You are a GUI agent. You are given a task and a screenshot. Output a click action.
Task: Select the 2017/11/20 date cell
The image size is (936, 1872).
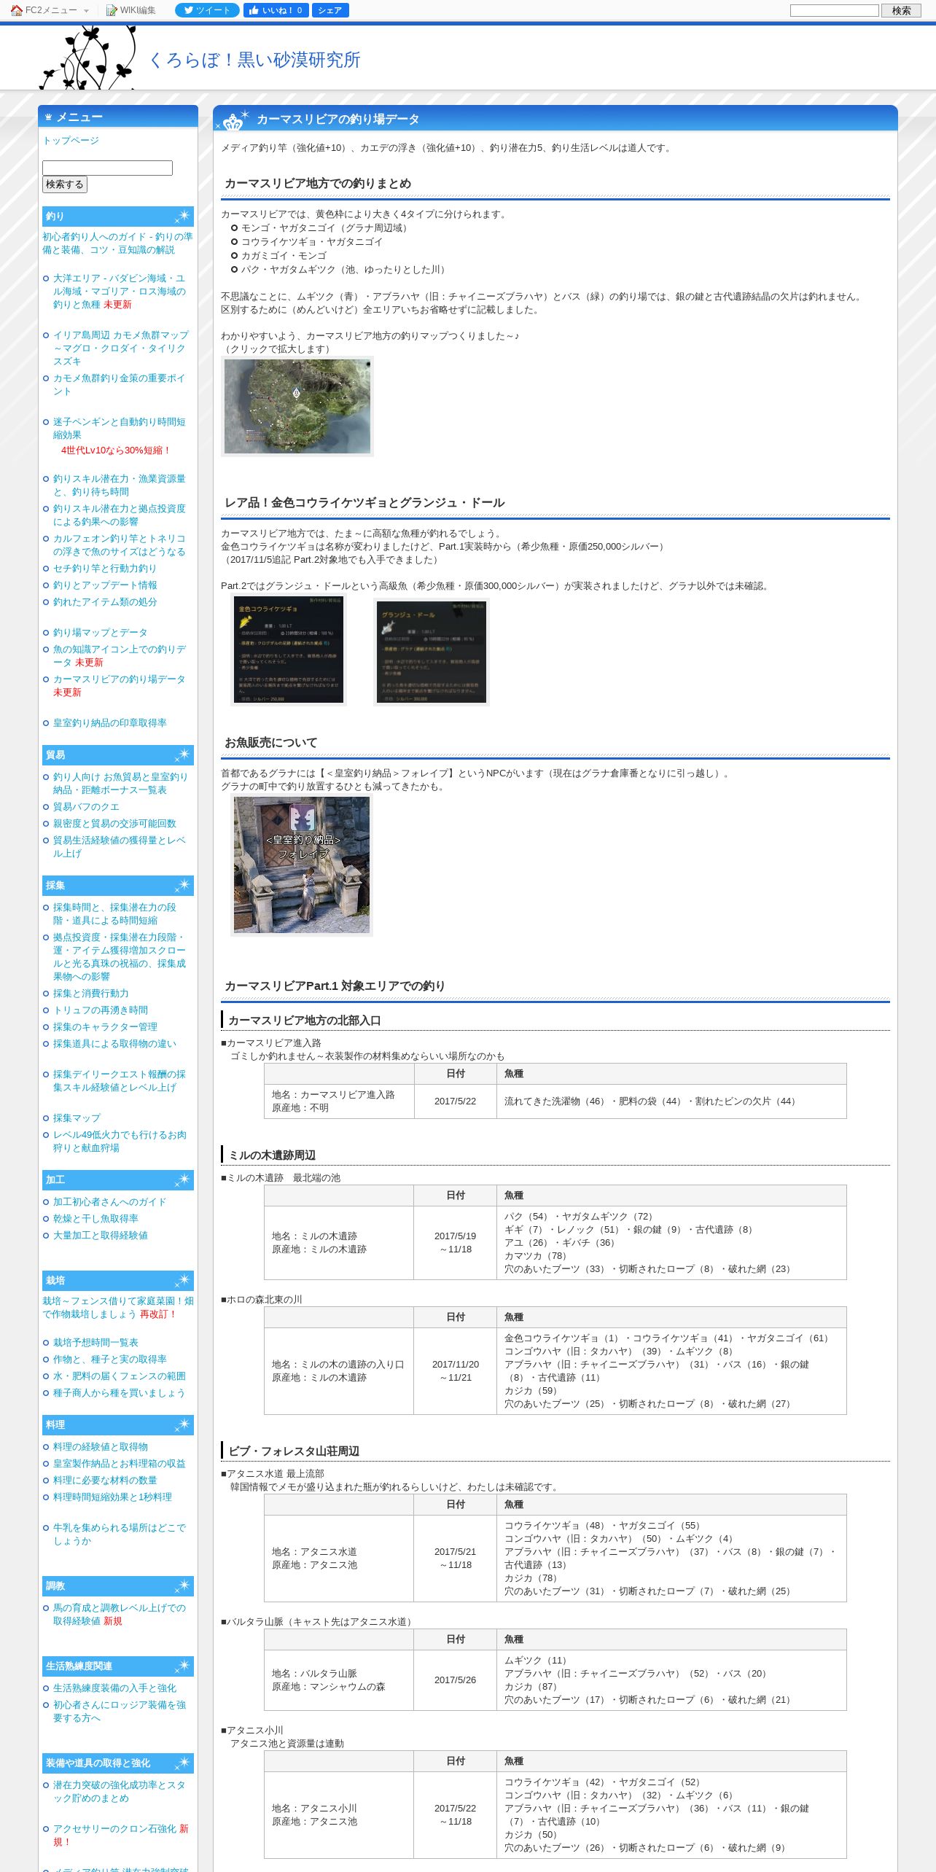tap(456, 1370)
